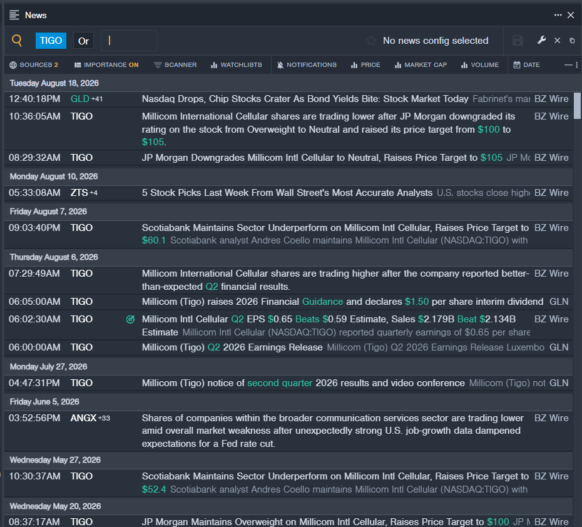Image resolution: width=582 pixels, height=527 pixels.
Task: Click the copy window icon at toolbar end
Action: coord(572,41)
